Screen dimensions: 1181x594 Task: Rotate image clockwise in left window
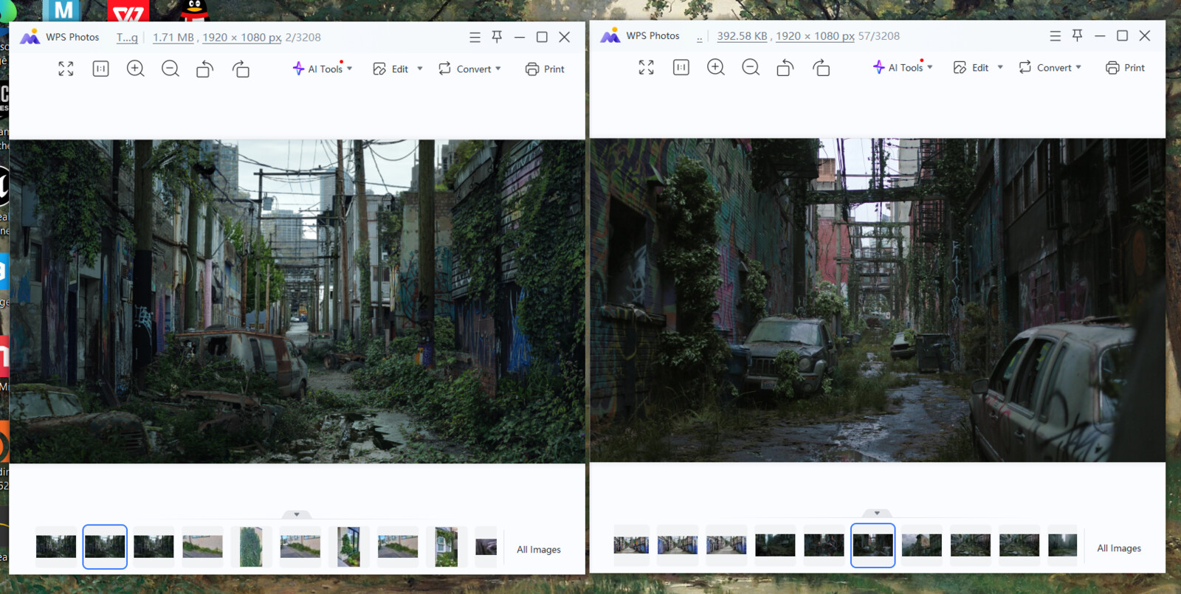pos(241,69)
